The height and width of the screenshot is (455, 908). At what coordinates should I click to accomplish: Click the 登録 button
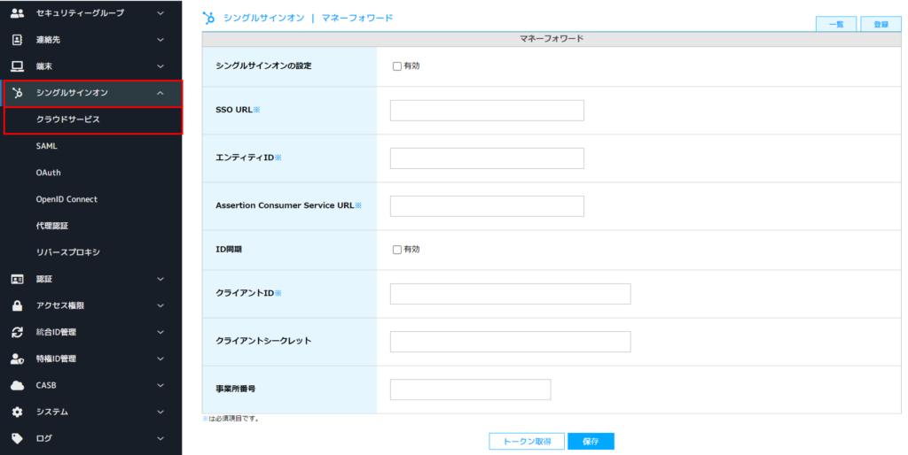[881, 24]
